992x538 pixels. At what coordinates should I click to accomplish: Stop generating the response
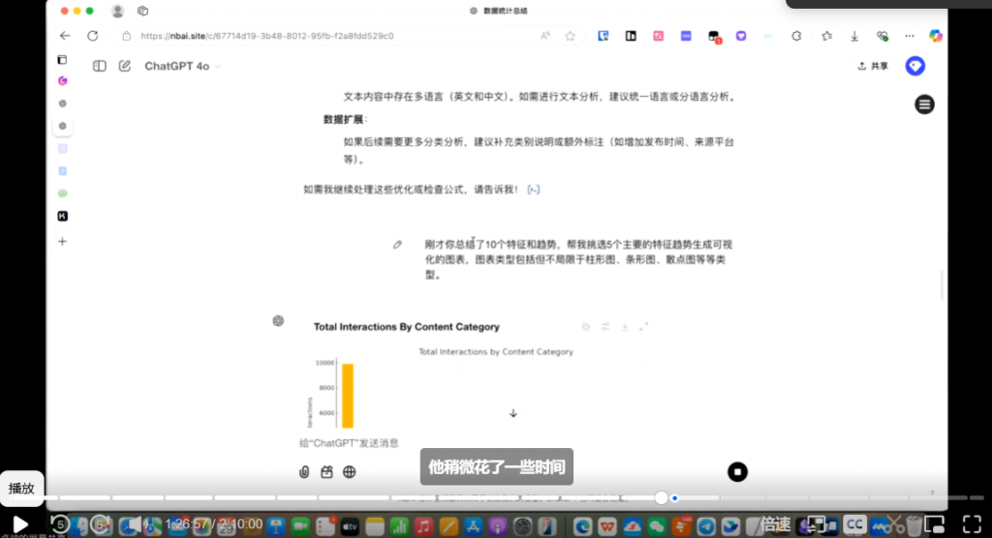737,472
